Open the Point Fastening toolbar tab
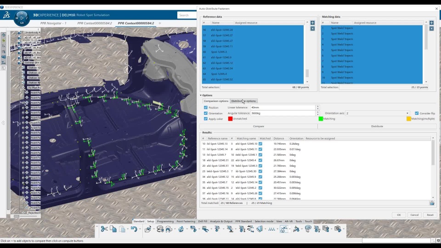Viewport: 441px width, 248px height. [x=186, y=221]
